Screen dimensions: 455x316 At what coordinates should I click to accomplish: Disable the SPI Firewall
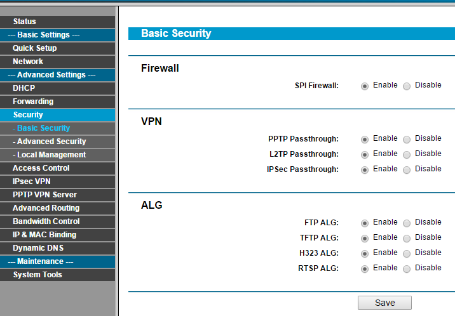pyautogui.click(x=407, y=86)
